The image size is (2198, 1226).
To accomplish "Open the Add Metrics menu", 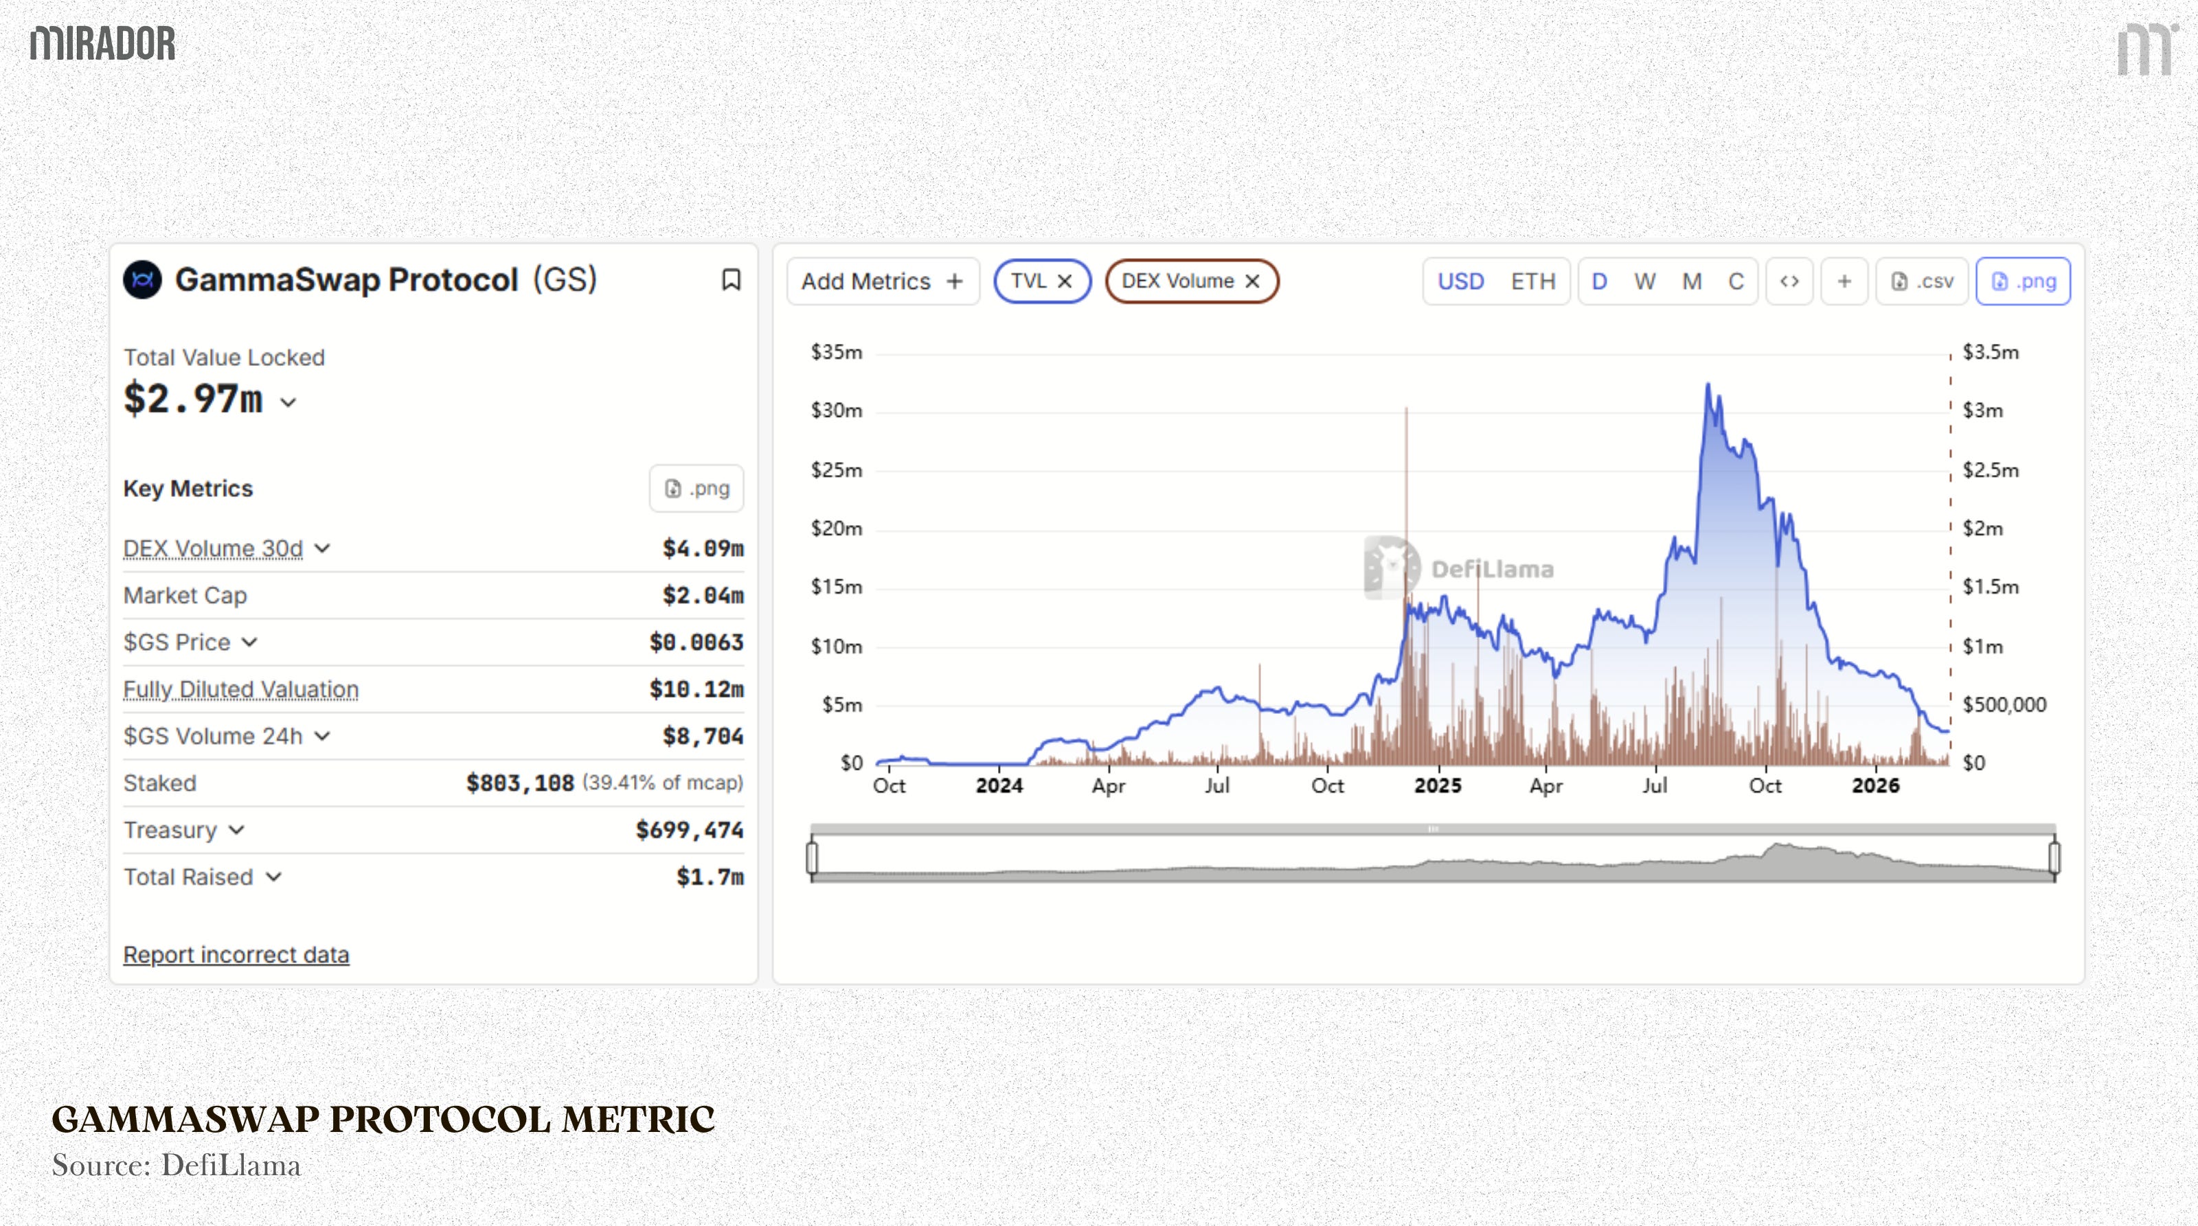I will point(882,281).
